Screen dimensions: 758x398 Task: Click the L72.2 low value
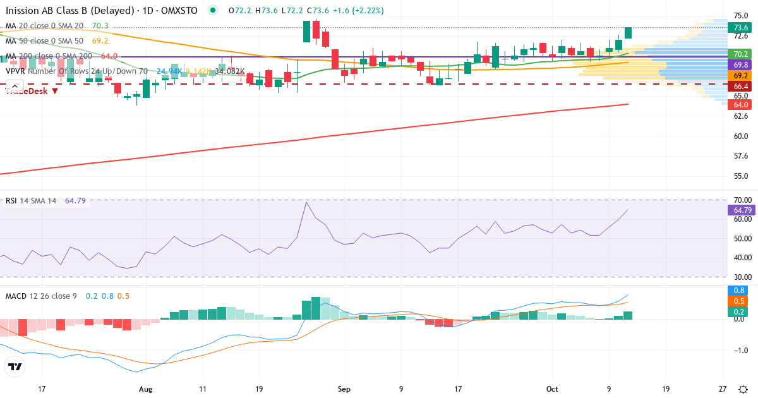coord(293,11)
